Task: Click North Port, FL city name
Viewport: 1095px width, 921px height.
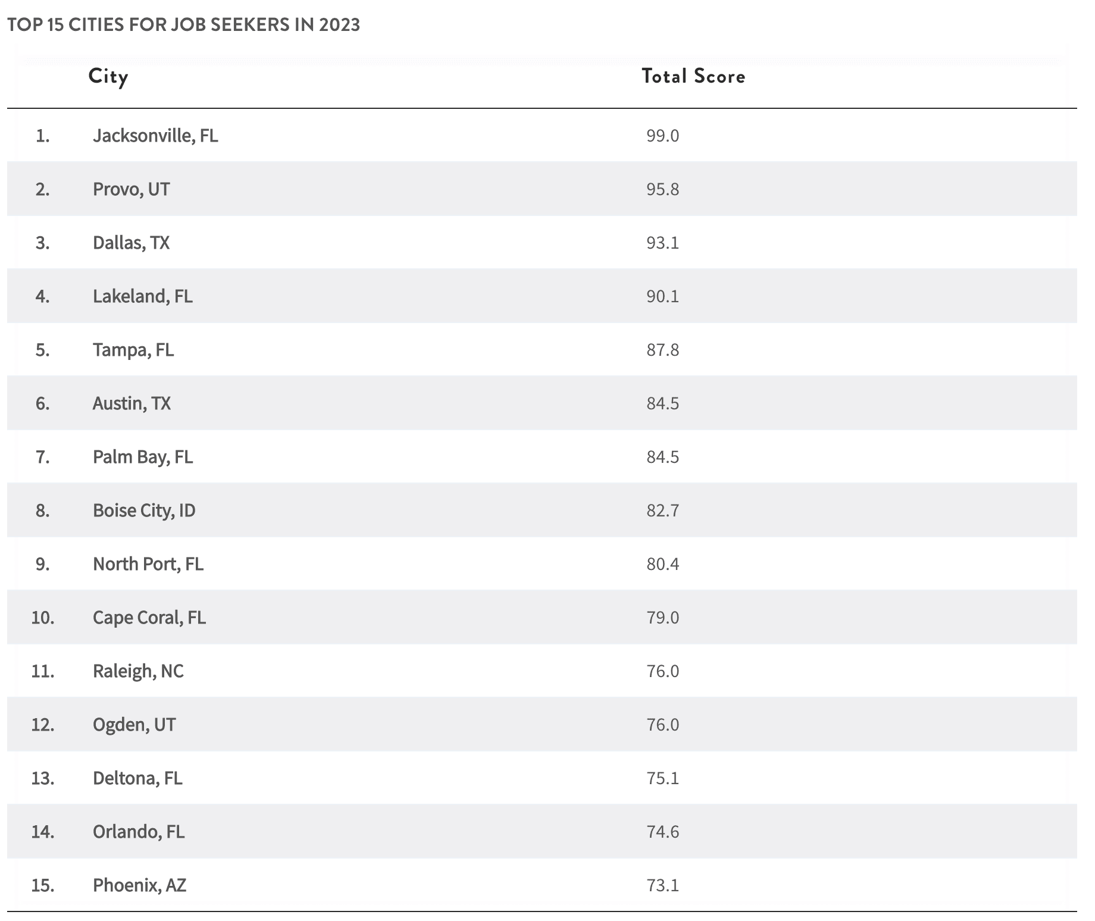Action: 148,564
